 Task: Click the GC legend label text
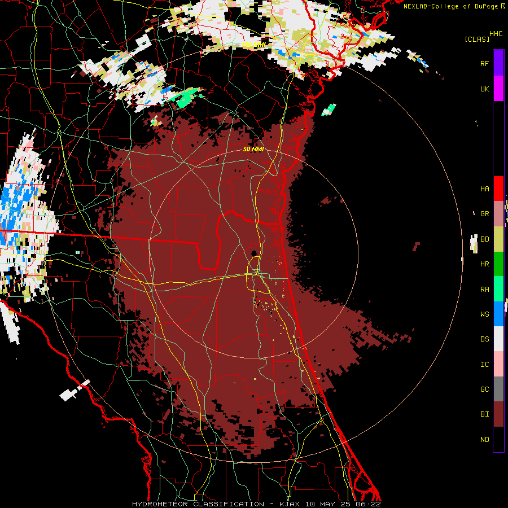[484, 389]
